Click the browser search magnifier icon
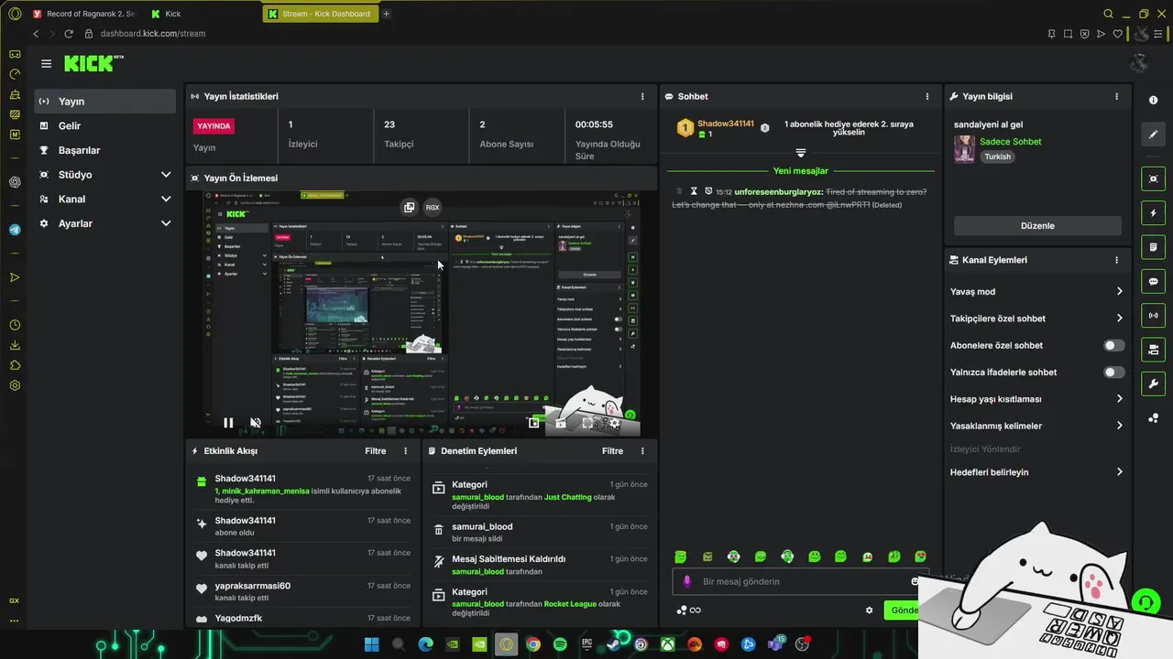This screenshot has height=659, width=1173. [1108, 14]
